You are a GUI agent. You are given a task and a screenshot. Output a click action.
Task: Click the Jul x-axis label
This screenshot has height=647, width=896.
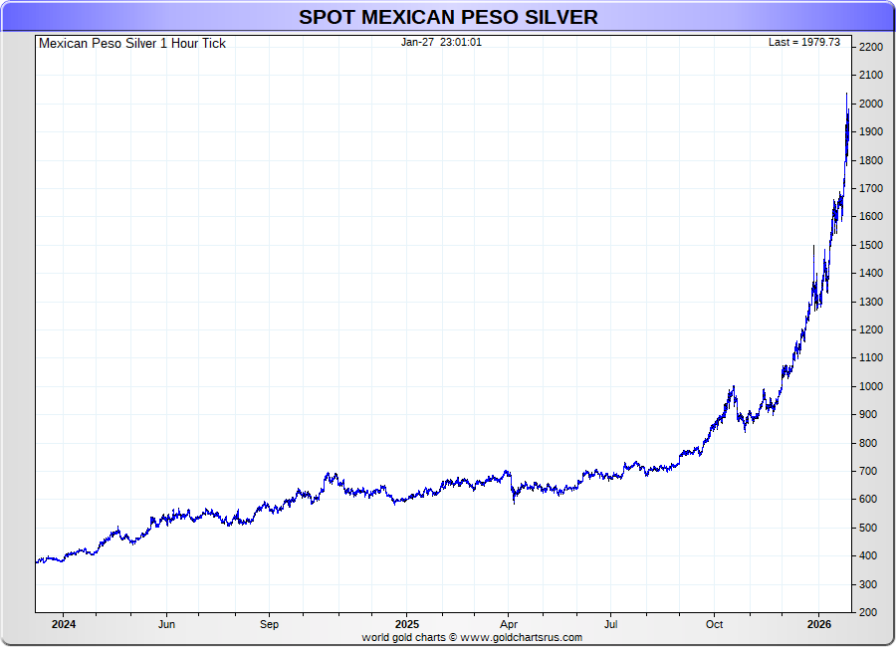611,624
